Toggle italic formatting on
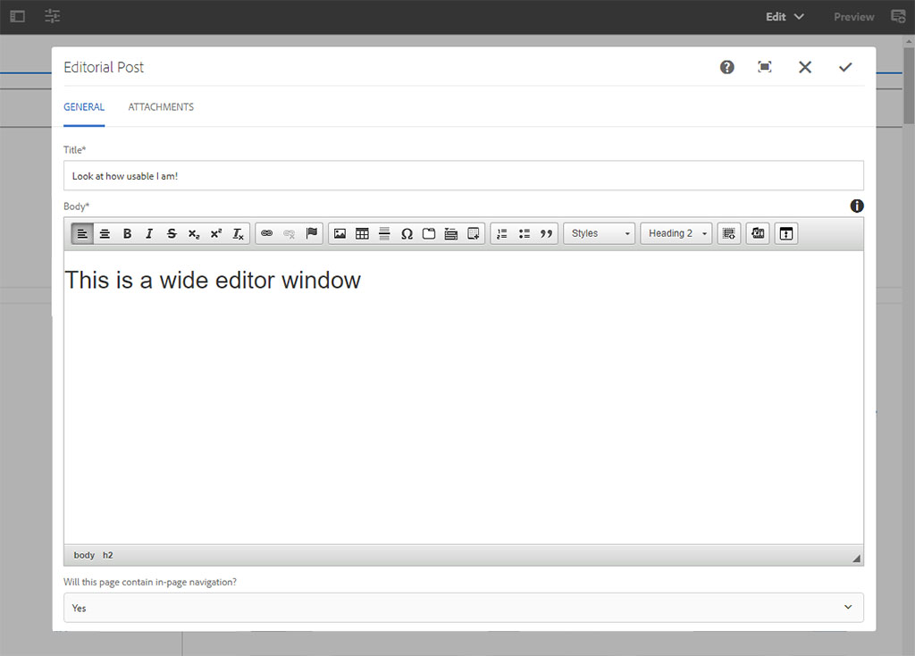Viewport: 915px width, 656px height. coord(149,233)
